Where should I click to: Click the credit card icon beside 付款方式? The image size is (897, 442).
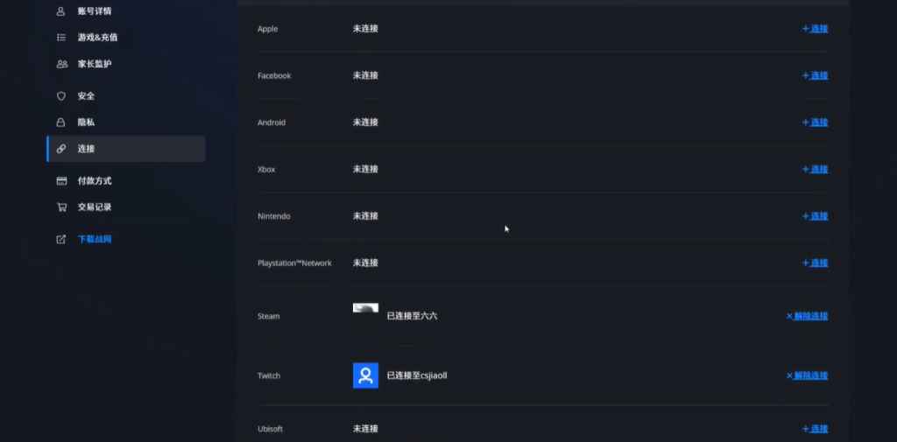point(61,181)
